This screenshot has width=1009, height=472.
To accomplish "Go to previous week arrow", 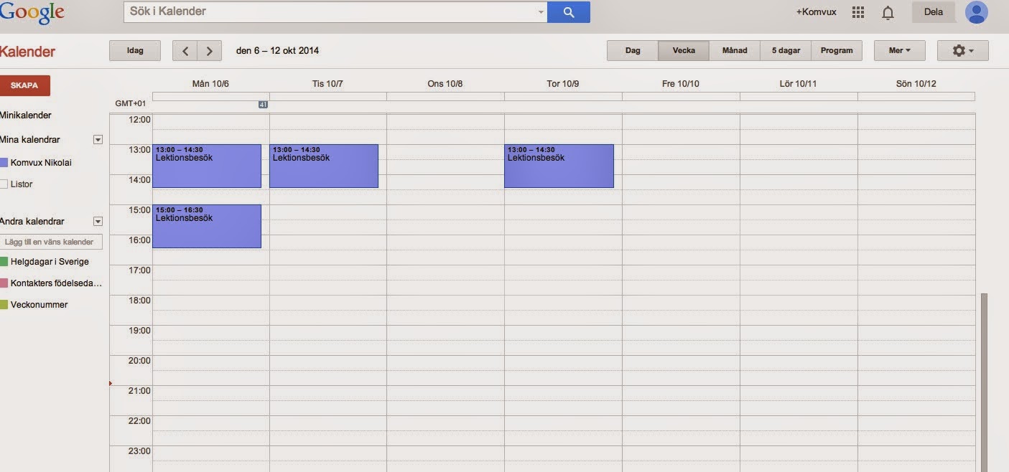I will pyautogui.click(x=185, y=51).
